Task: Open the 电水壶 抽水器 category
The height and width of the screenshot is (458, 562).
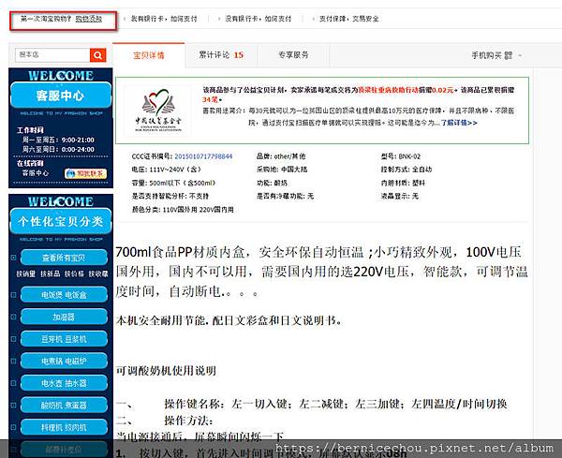Action: (64, 383)
